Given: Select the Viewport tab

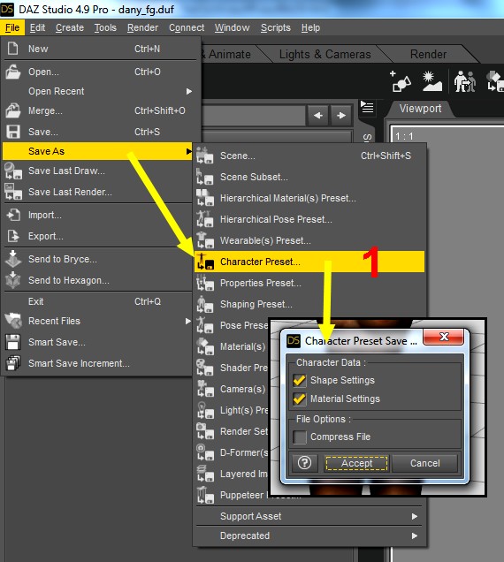Looking at the screenshot, I should pos(420,108).
